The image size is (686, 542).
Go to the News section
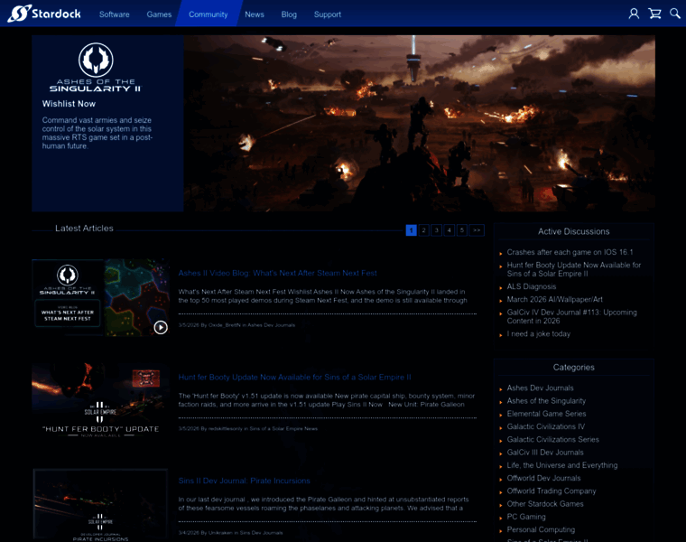(255, 14)
